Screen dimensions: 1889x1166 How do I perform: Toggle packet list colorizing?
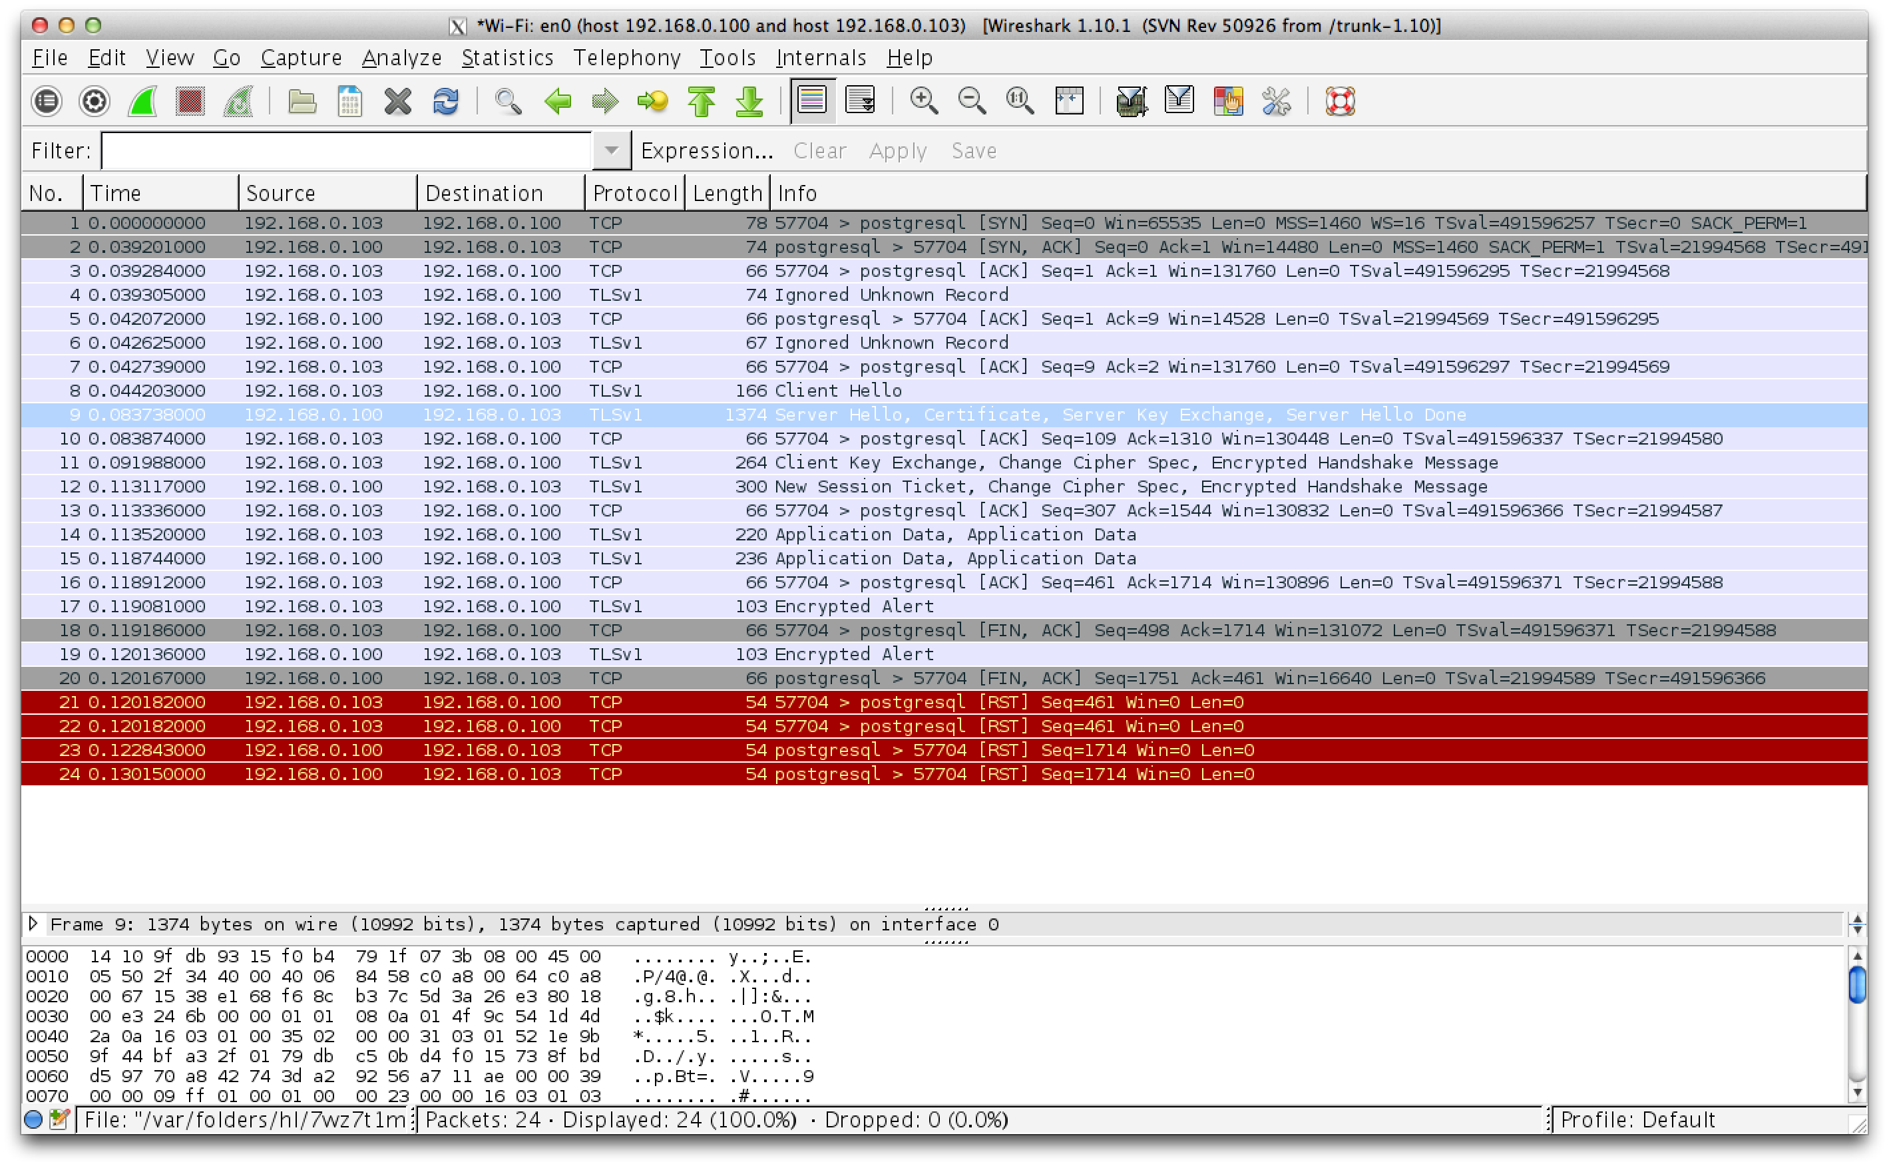pos(812,101)
